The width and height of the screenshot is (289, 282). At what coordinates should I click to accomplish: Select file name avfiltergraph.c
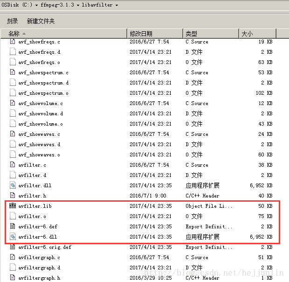(39, 257)
